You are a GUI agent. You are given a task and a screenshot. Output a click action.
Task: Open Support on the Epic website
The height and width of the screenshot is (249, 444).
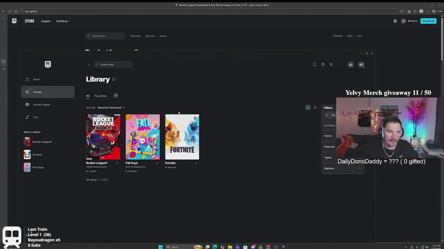[x=46, y=21]
